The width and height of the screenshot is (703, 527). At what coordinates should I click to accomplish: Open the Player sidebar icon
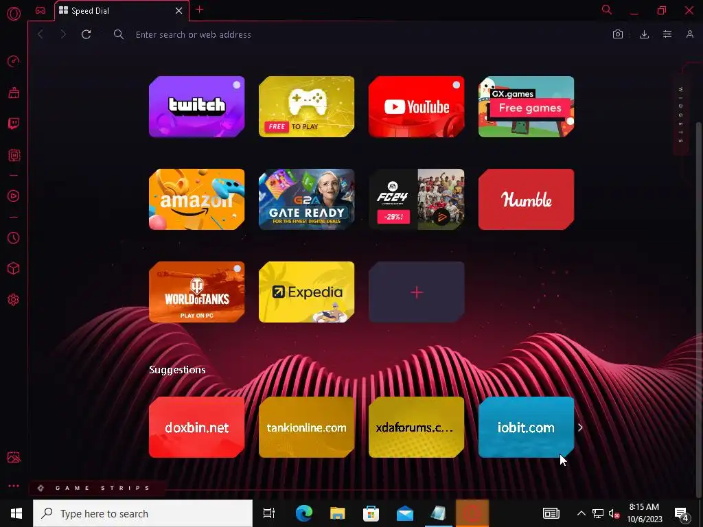[14, 196]
